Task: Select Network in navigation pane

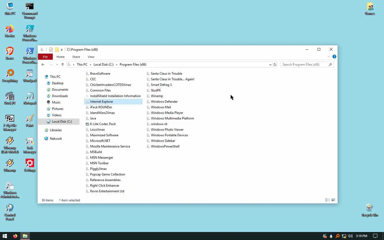Action: (56, 139)
